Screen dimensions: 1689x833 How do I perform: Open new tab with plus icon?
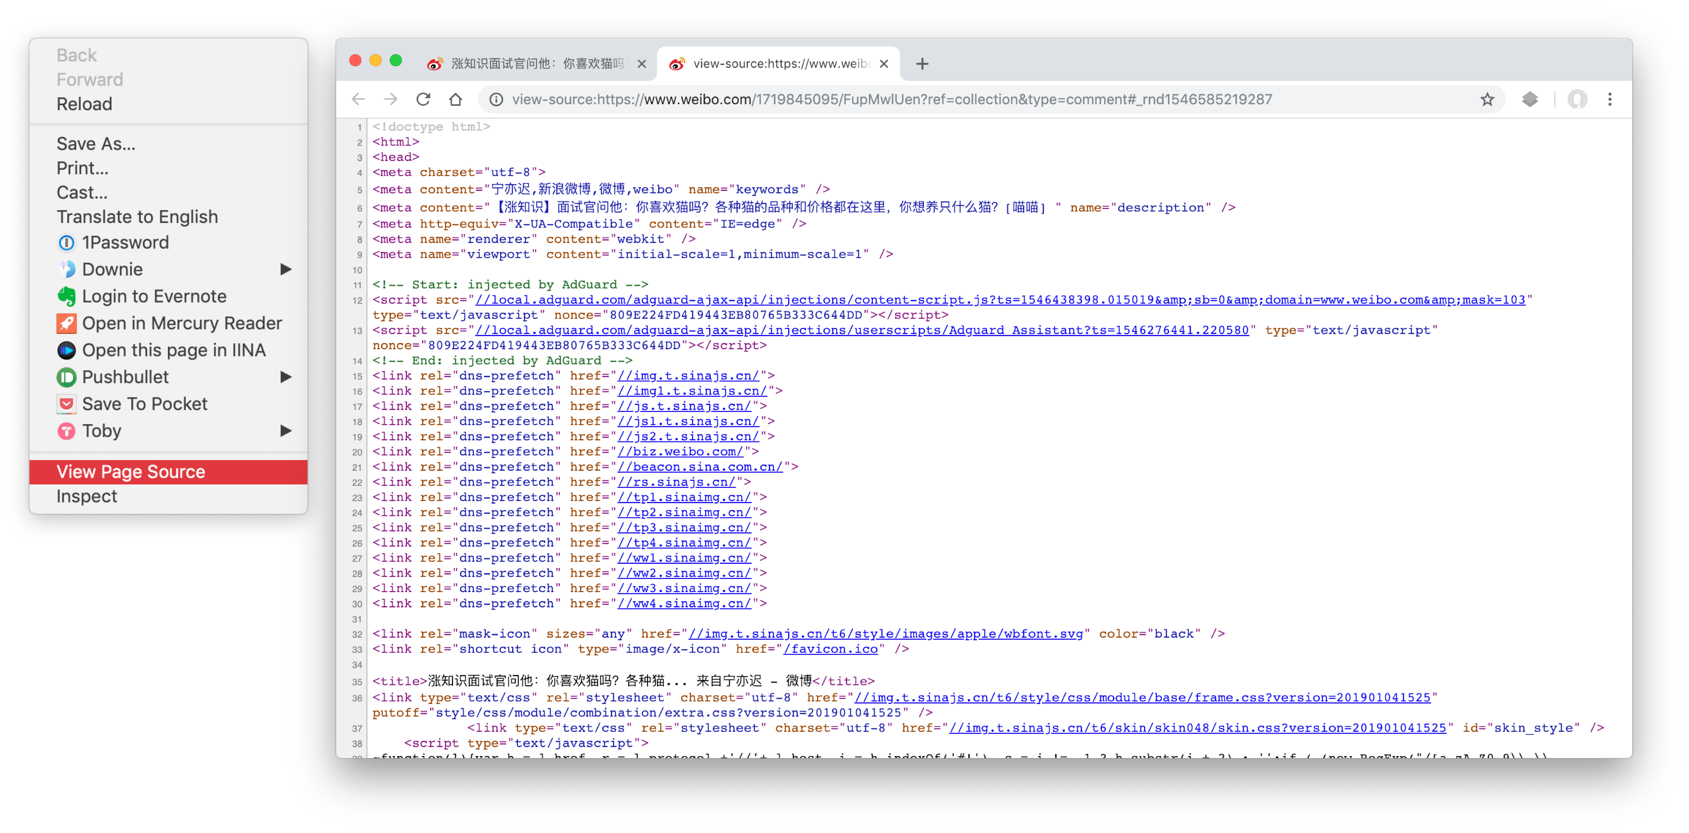click(922, 64)
